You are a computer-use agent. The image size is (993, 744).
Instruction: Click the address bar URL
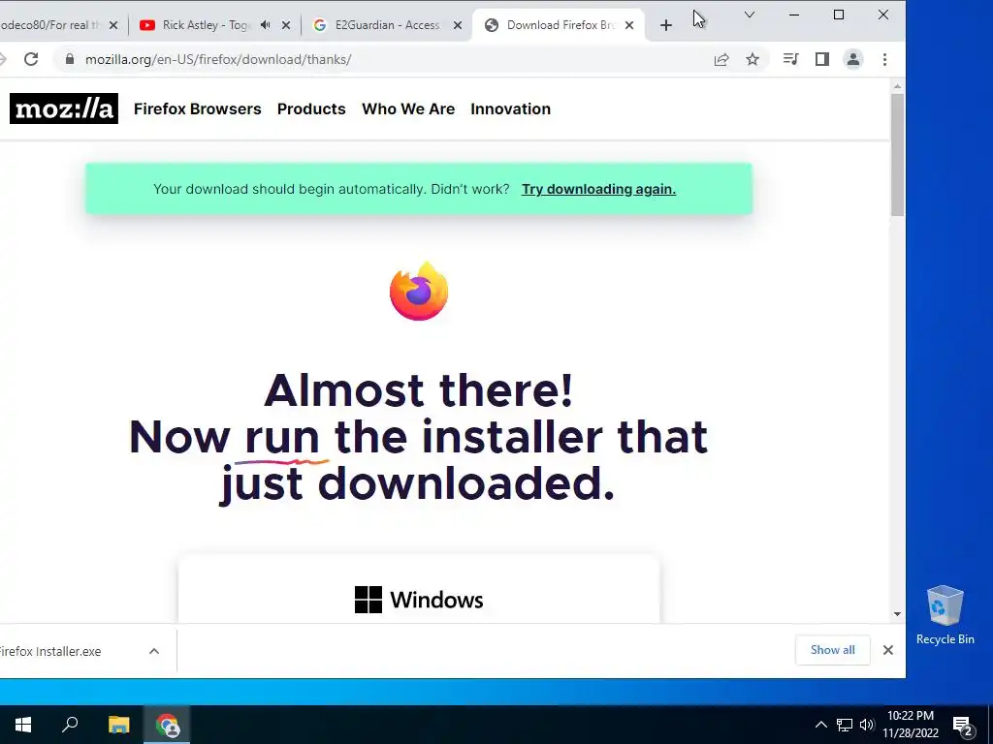[218, 59]
